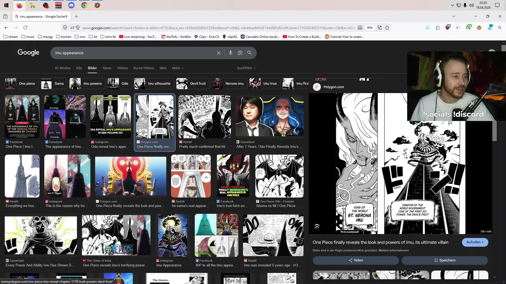Screen dimensions: 506x284
Task: Filter by Imu powers chip
Action: click(x=87, y=84)
